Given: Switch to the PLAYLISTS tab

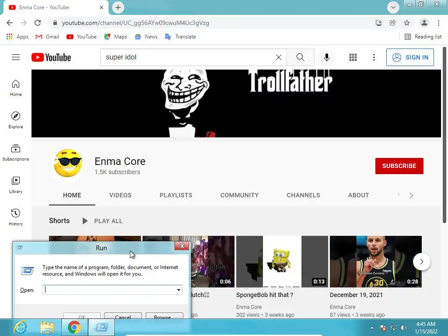Looking at the screenshot, I should 176,195.
